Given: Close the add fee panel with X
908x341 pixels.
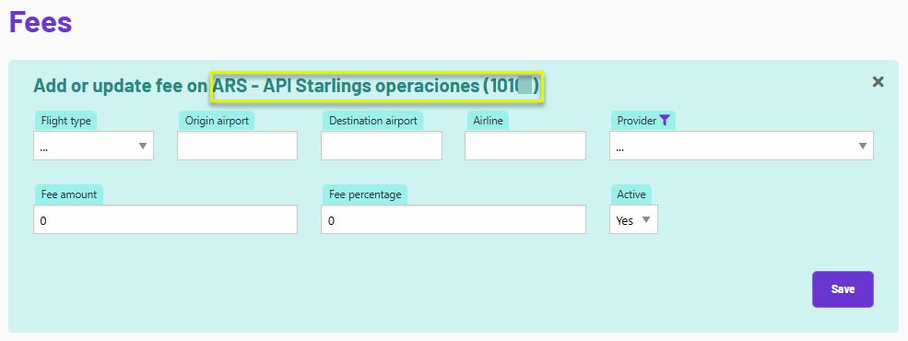Looking at the screenshot, I should pyautogui.click(x=878, y=82).
